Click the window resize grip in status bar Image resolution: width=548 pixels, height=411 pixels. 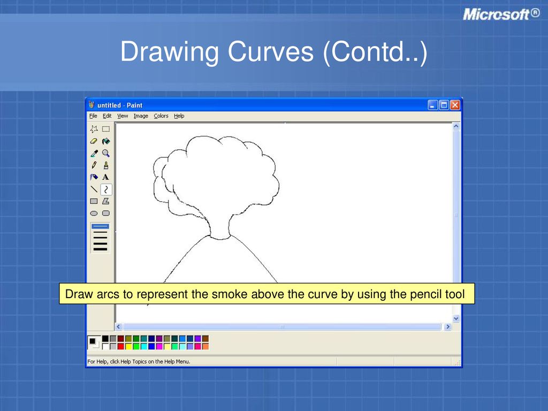(x=458, y=363)
